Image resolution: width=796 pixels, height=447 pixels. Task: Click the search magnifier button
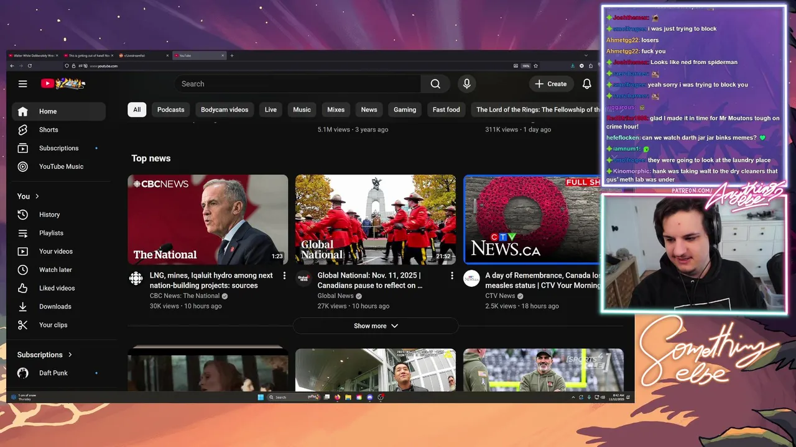click(435, 84)
